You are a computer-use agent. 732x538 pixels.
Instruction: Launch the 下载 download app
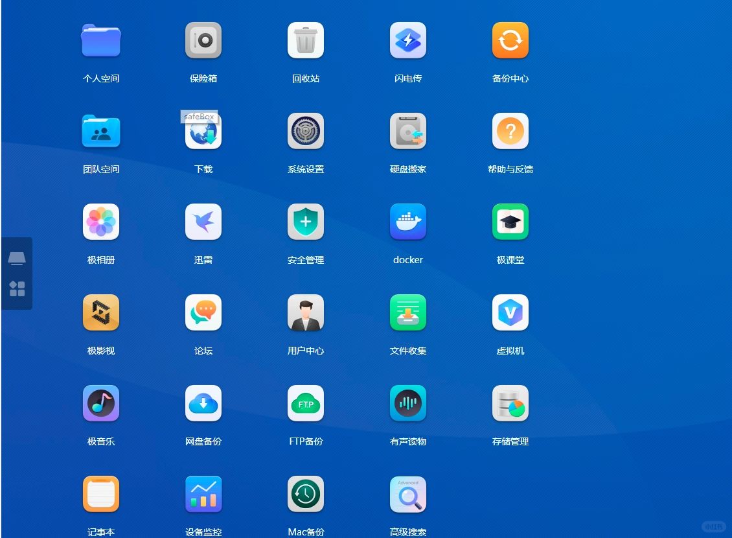(203, 131)
